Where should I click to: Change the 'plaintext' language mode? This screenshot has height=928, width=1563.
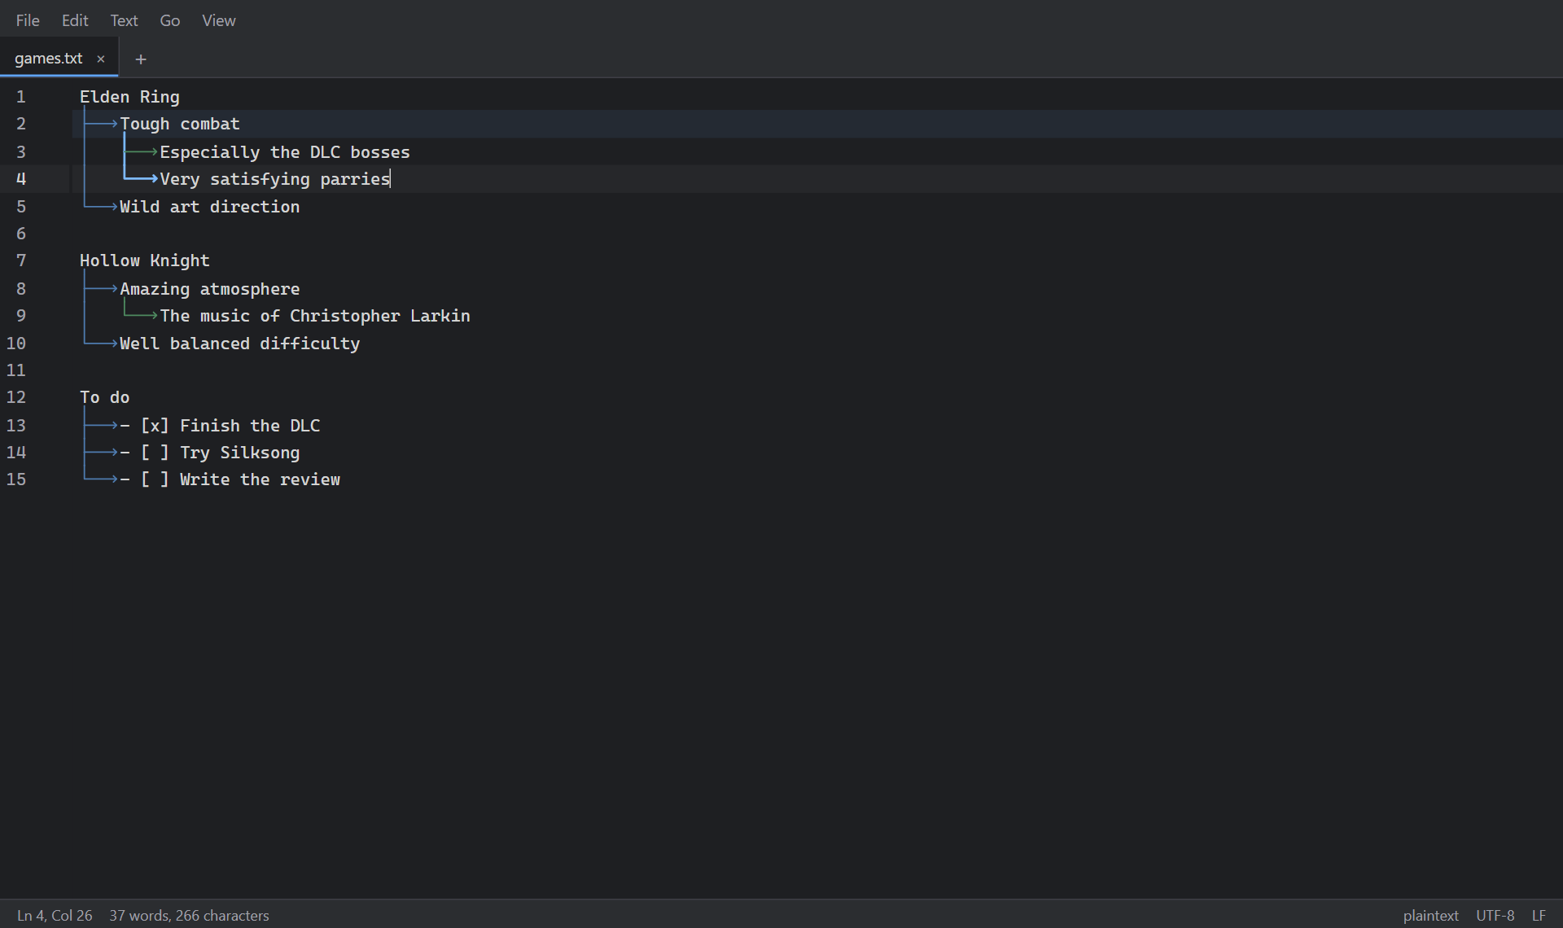pos(1430,915)
